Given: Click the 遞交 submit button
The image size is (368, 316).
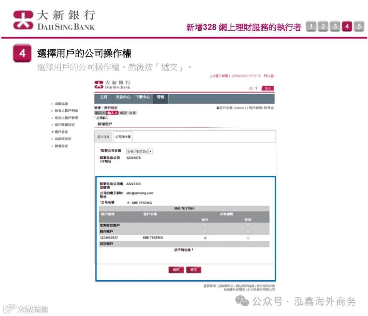Looking at the screenshot, I should [x=194, y=270].
